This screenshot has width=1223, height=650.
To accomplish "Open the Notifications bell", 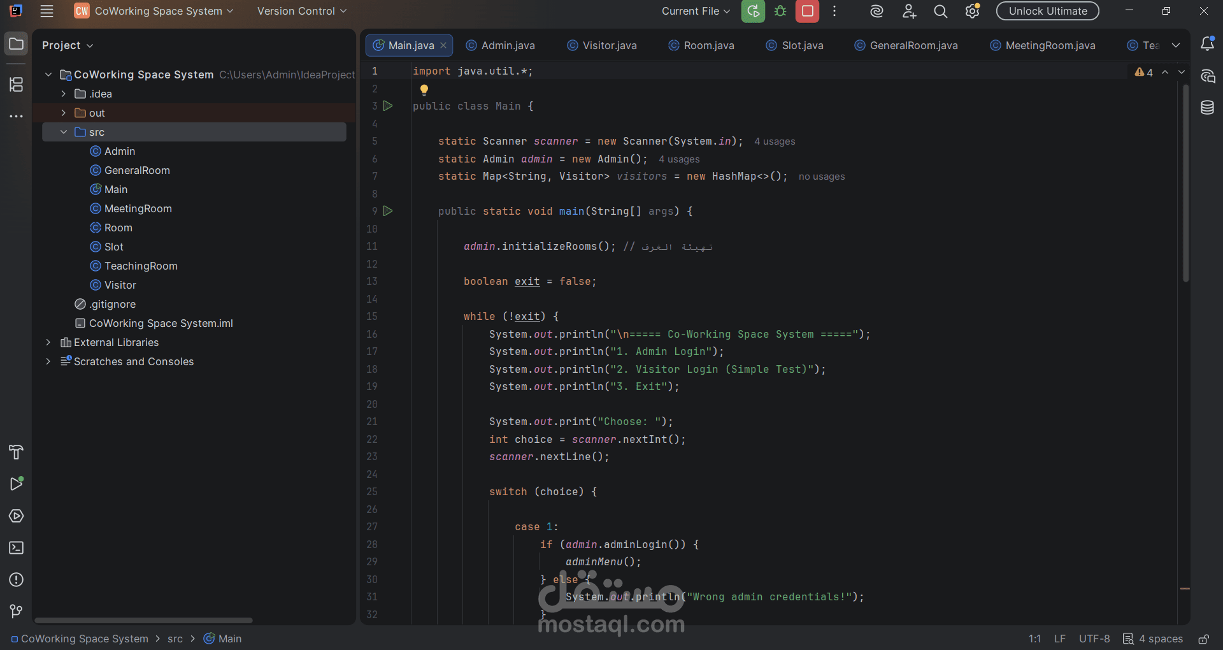I will click(1207, 43).
